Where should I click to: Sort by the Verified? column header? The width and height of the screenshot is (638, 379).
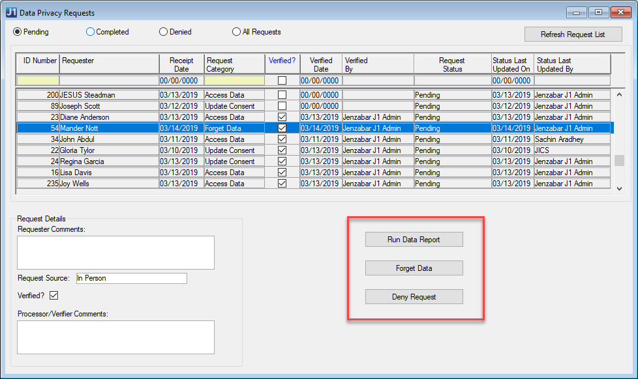(x=282, y=61)
